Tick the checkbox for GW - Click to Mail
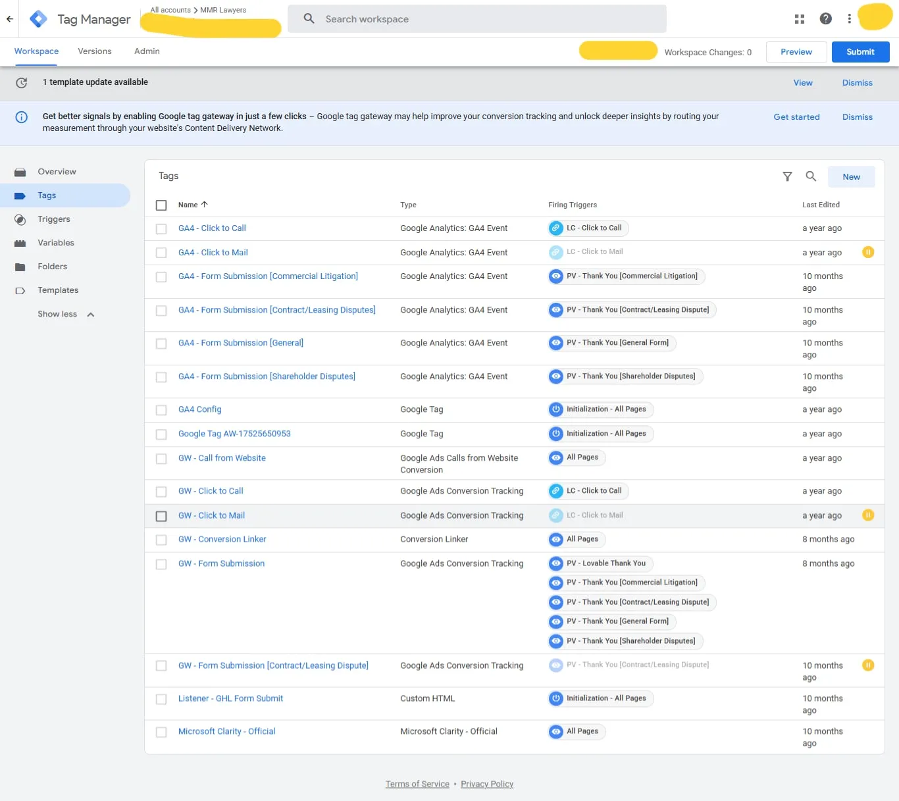The image size is (899, 801). coord(161,516)
